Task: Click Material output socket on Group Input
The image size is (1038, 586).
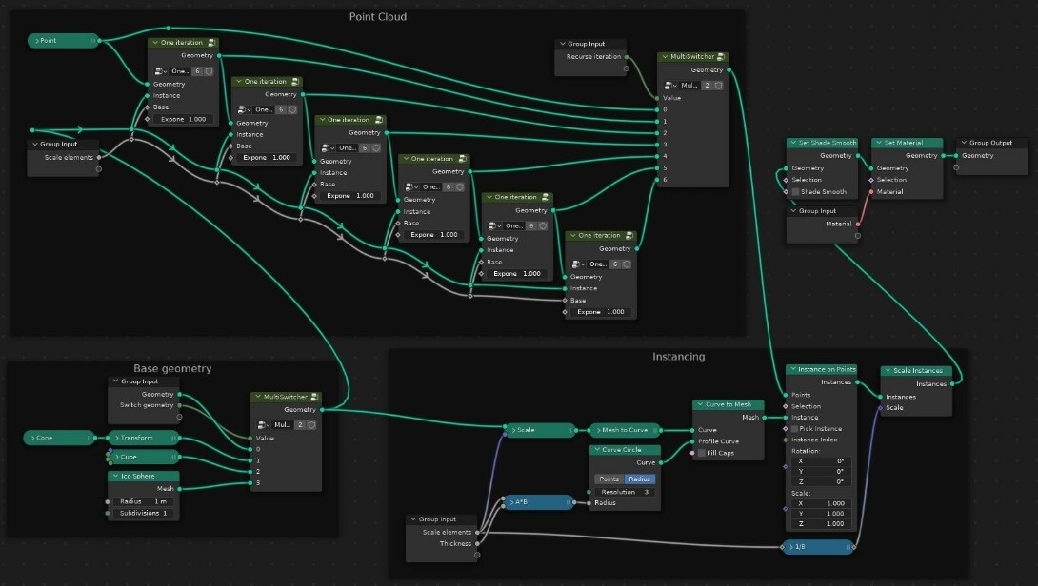Action: [x=859, y=225]
